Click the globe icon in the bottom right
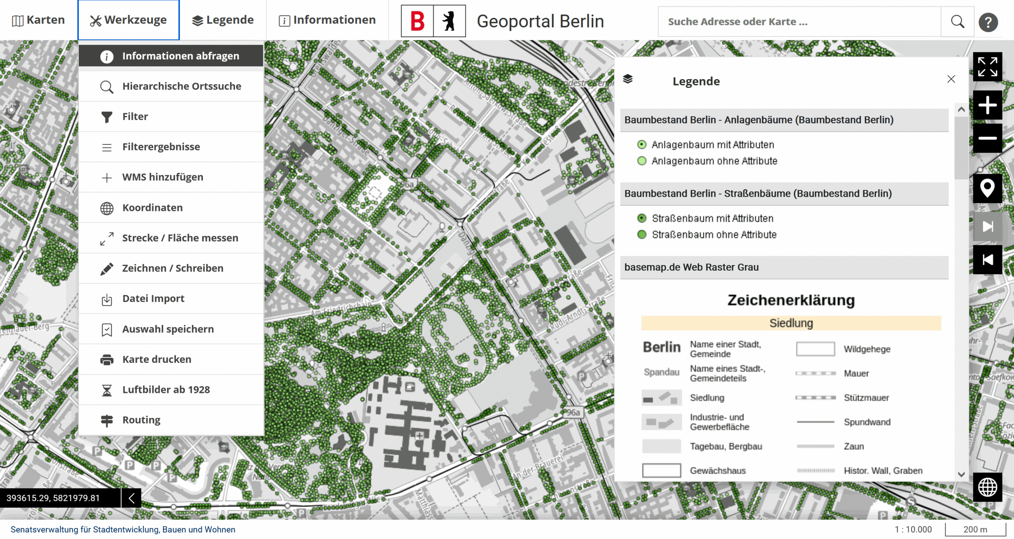The height and width of the screenshot is (539, 1014). pyautogui.click(x=987, y=487)
